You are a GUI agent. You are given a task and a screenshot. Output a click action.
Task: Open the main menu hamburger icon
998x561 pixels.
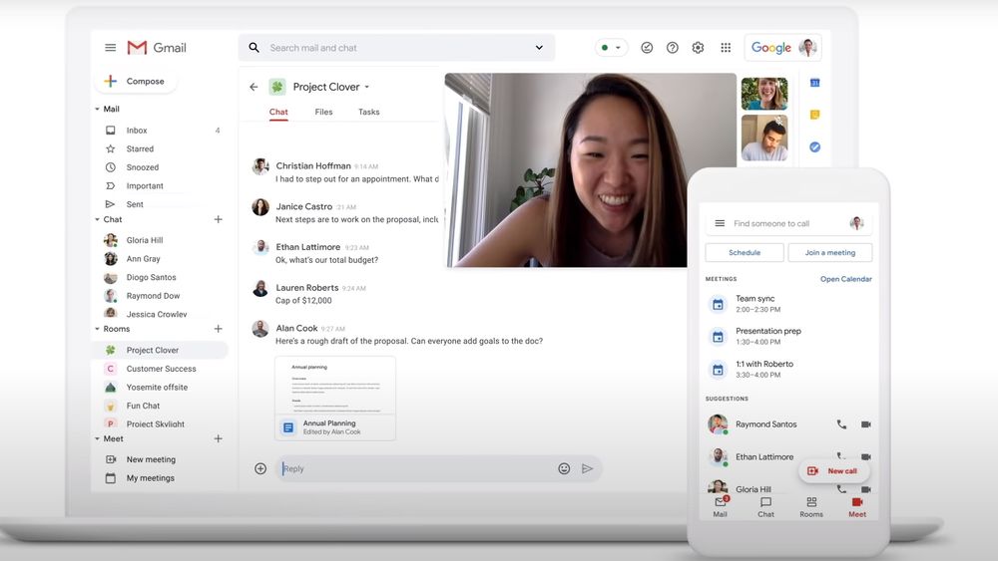click(x=110, y=48)
